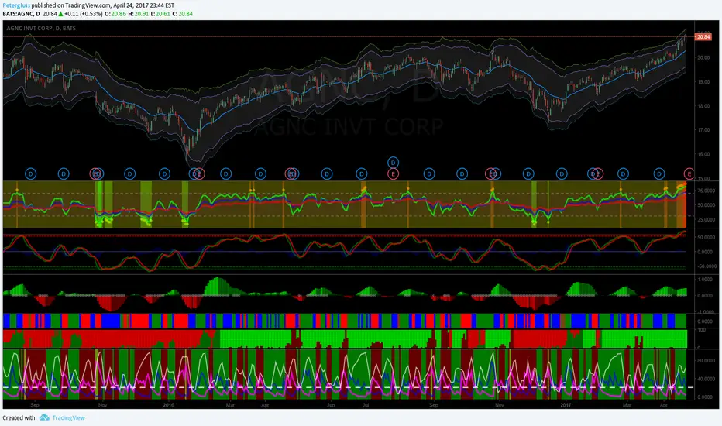Select the dividend marker above Apr 2016
This screenshot has height=426, width=722.
260,174
